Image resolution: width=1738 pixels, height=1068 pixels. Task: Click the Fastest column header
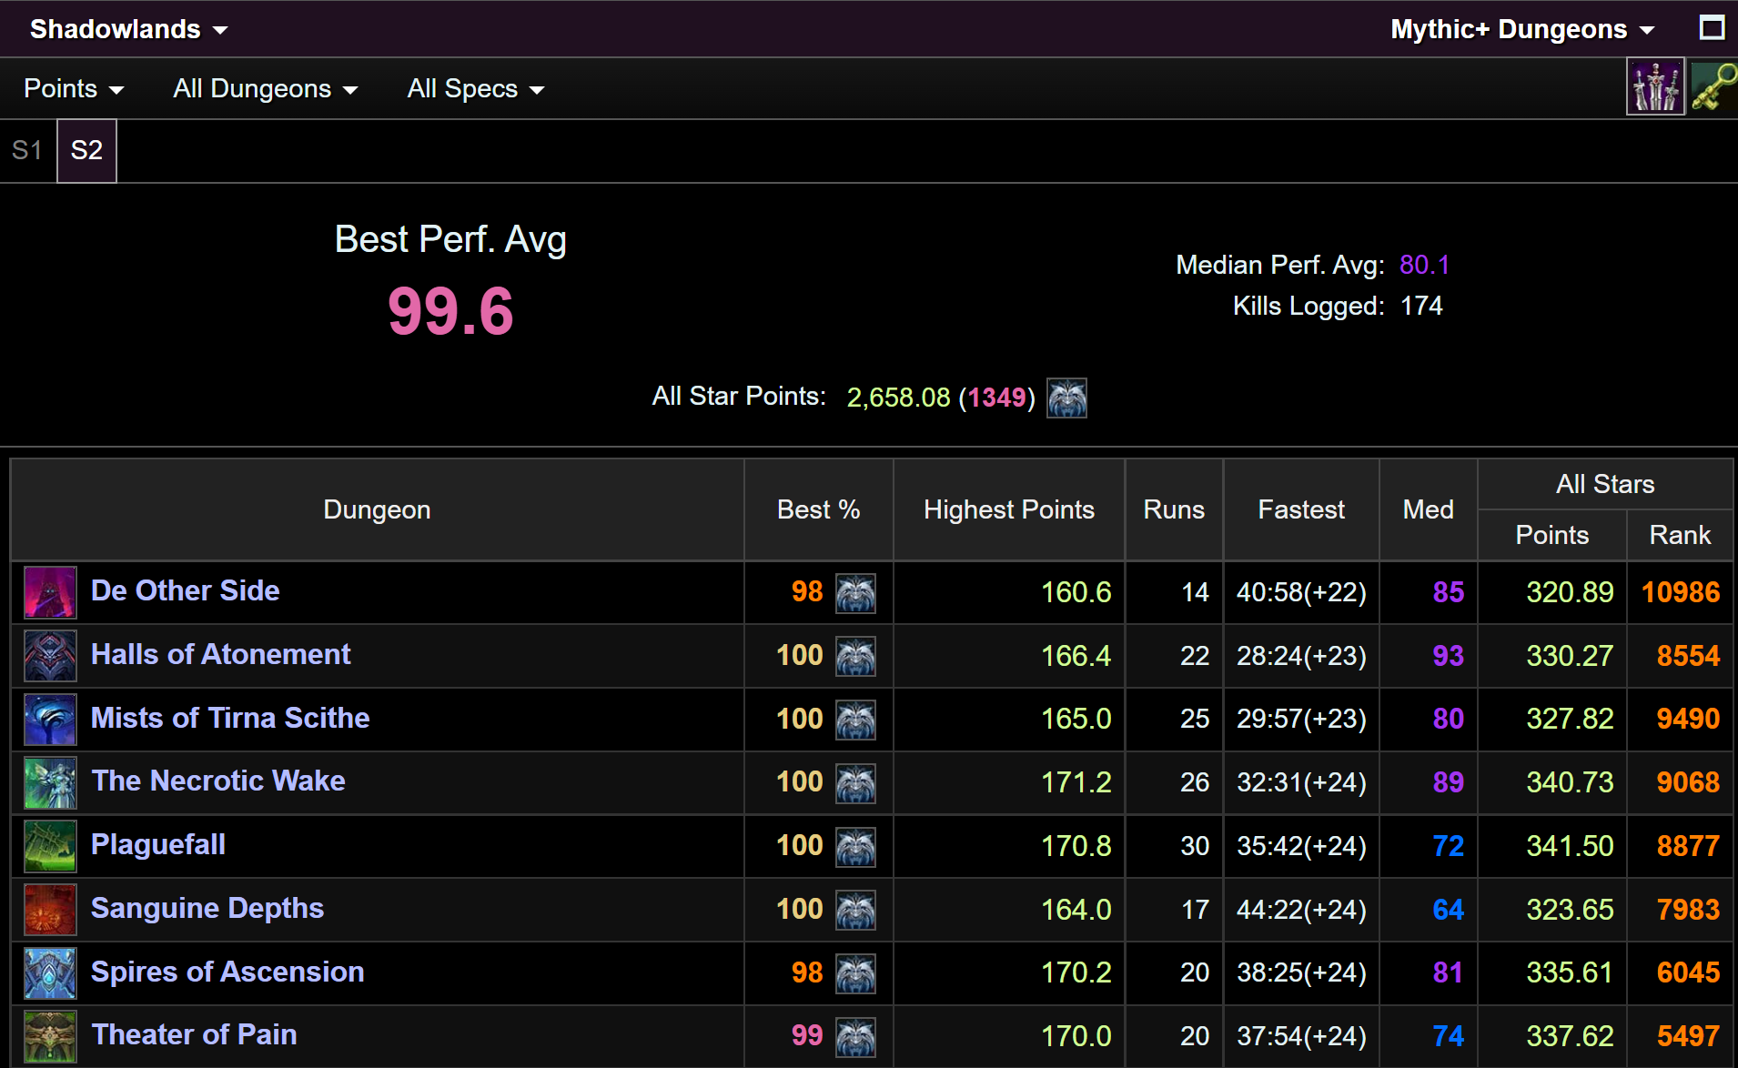point(1301,509)
